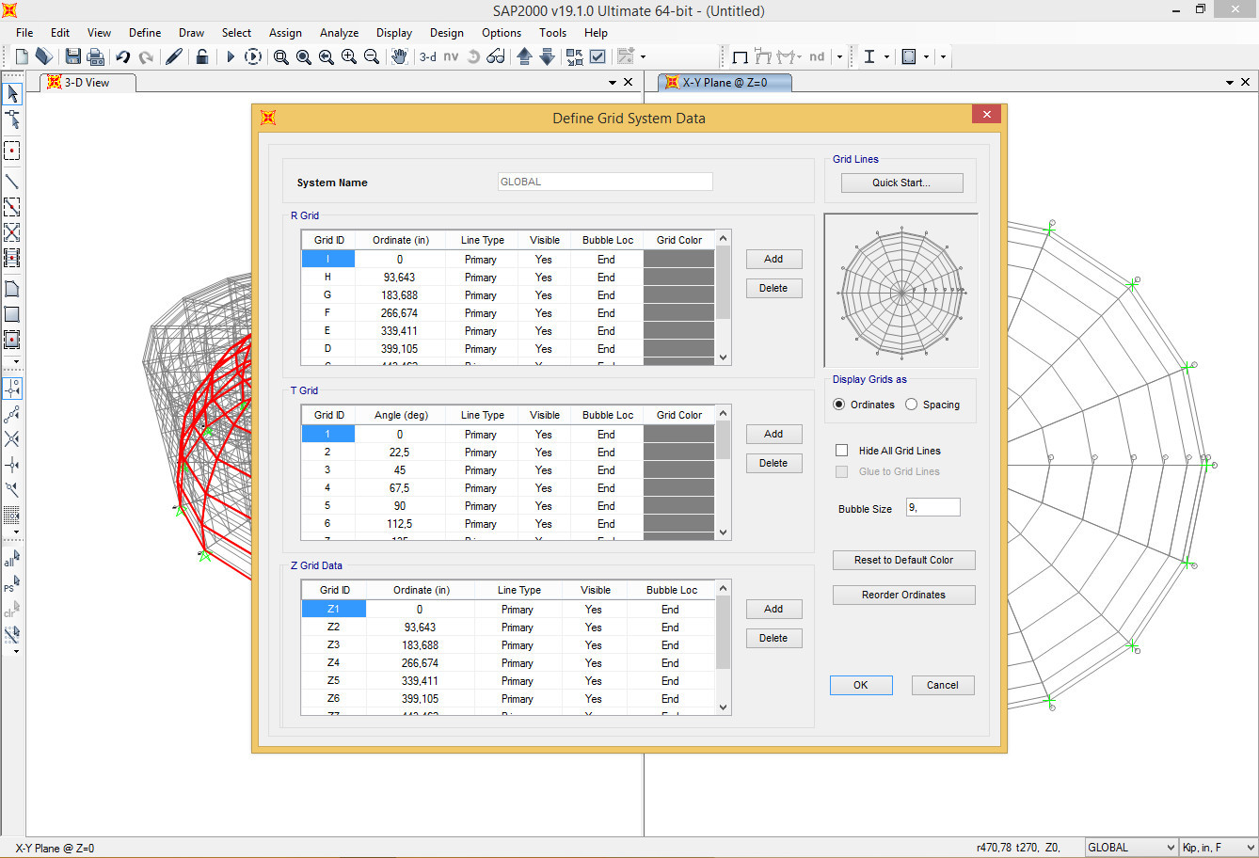
Task: Select the Draw Rectangular Area tool
Action: point(12,314)
